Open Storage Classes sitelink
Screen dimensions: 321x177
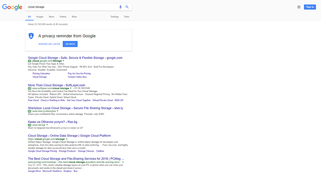point(86,151)
